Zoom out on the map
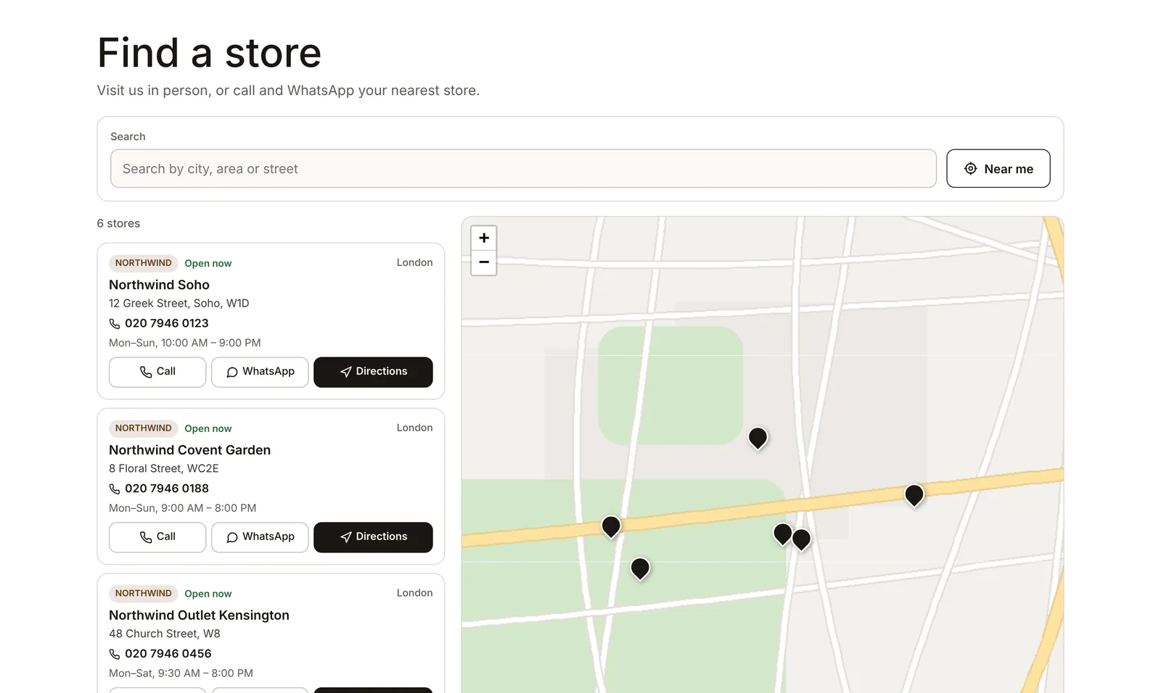This screenshot has width=1161, height=693. (484, 262)
